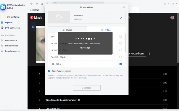Toggle Meine Auswahl merken checkbox

pos(49,71)
